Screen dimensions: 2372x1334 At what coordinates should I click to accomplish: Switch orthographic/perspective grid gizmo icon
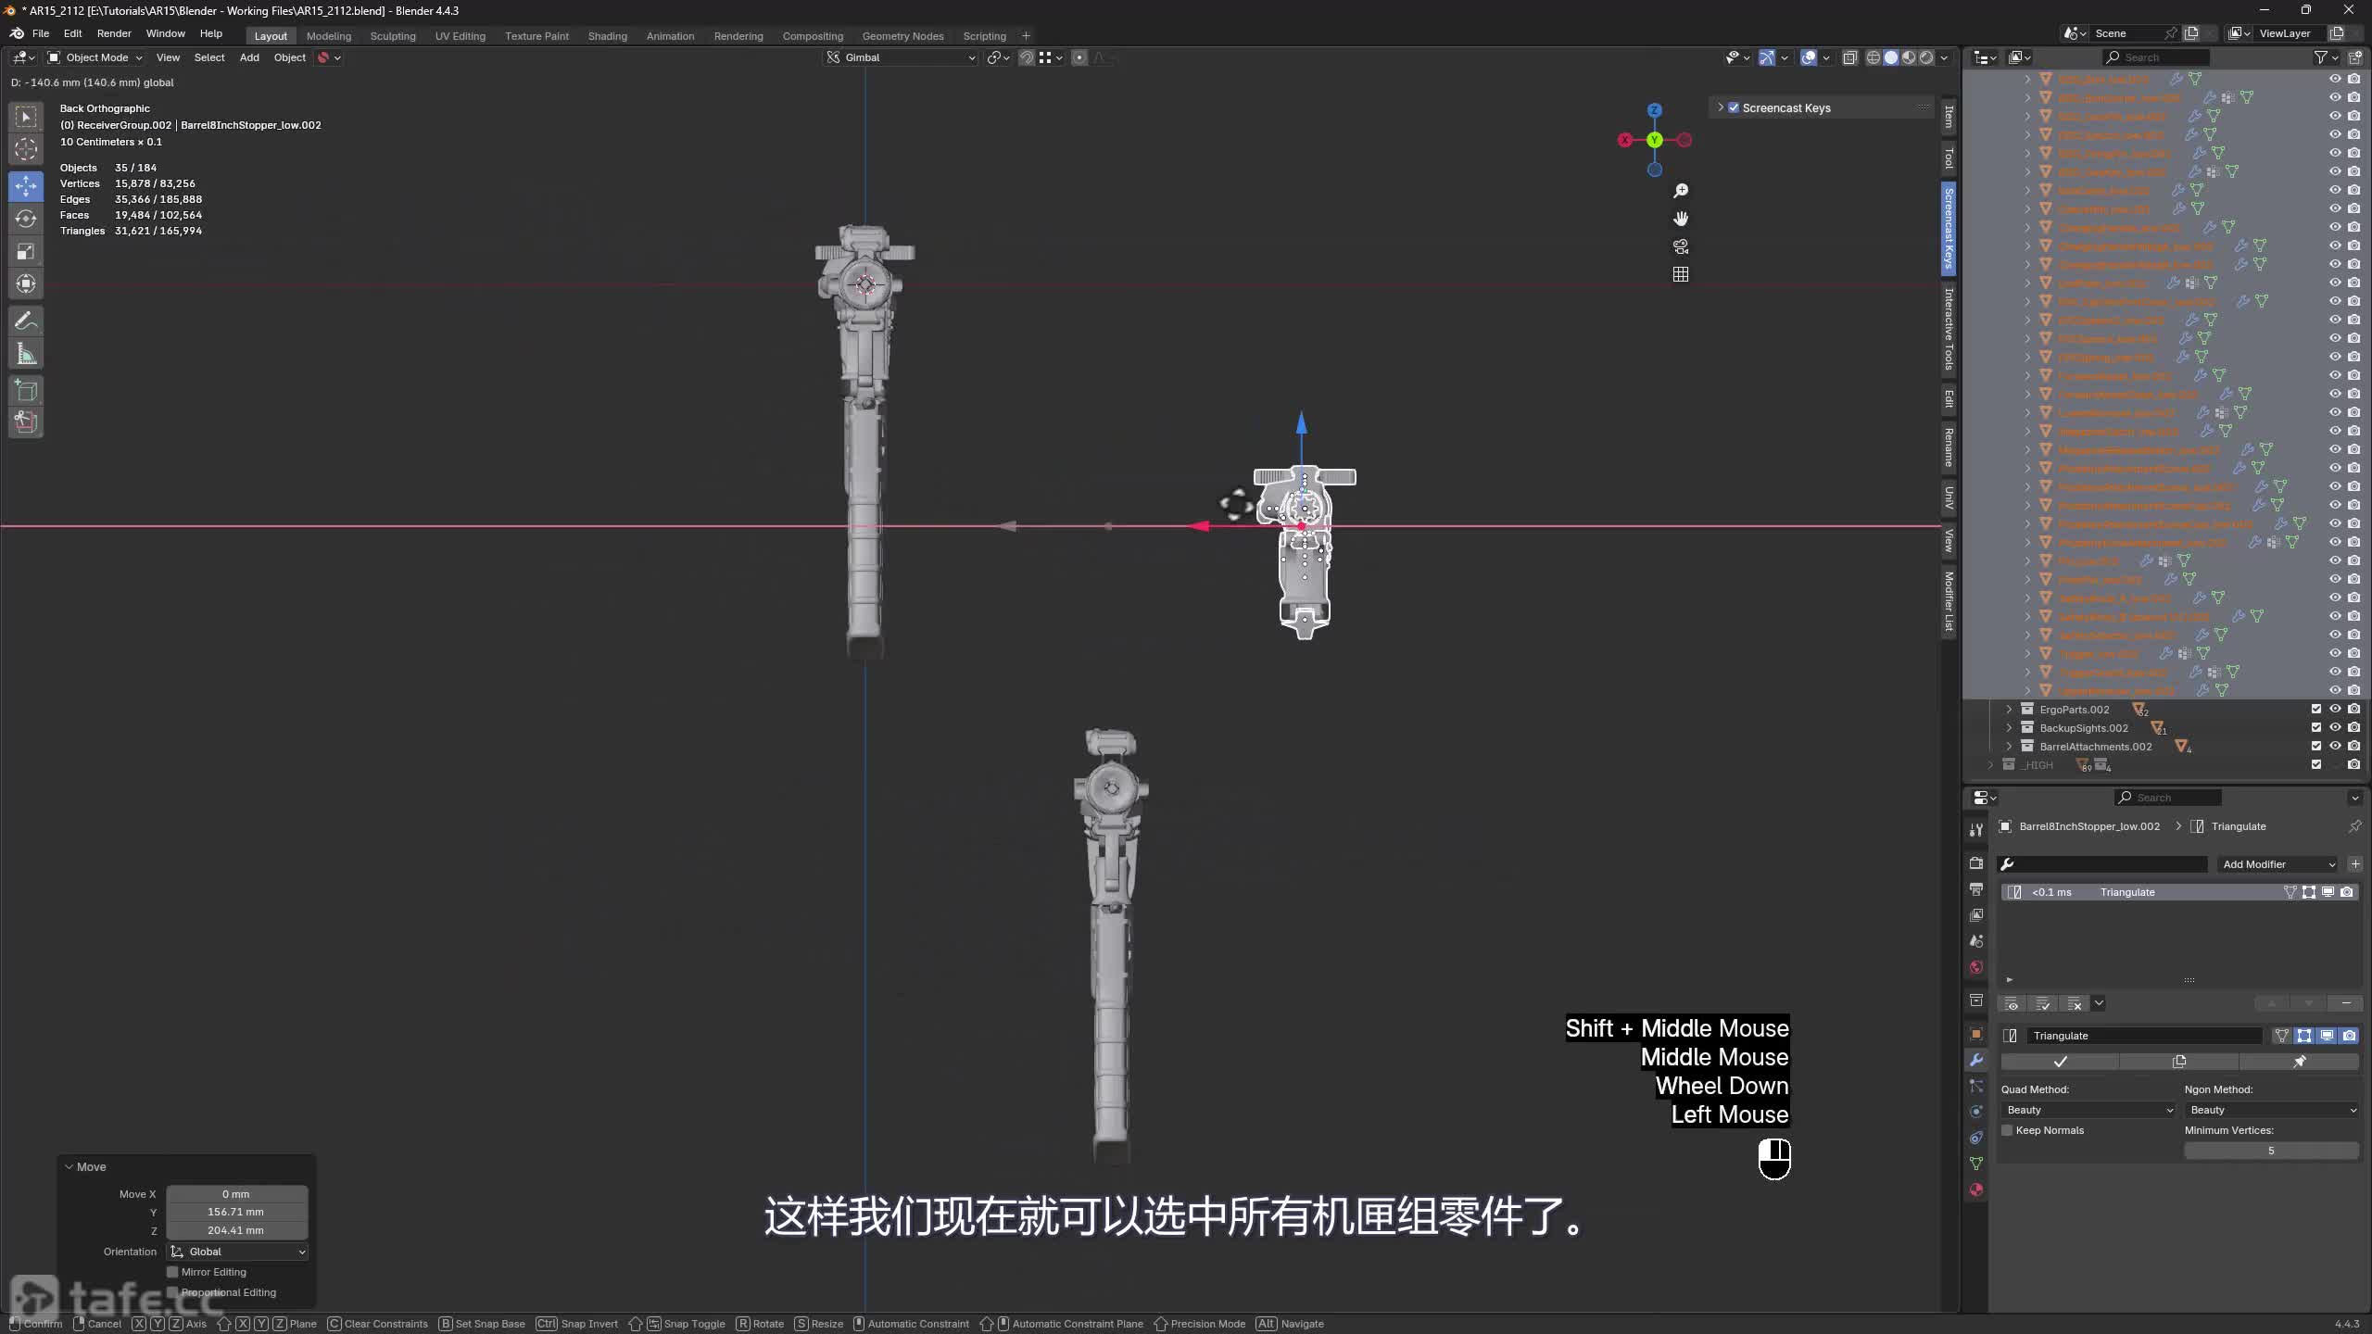tap(1681, 274)
